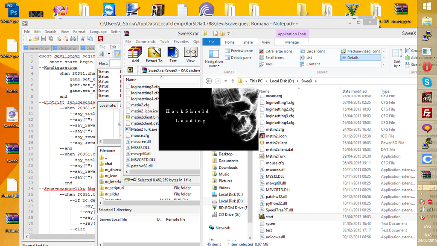Open the Share tab in Explorer ribbon

click(248, 42)
